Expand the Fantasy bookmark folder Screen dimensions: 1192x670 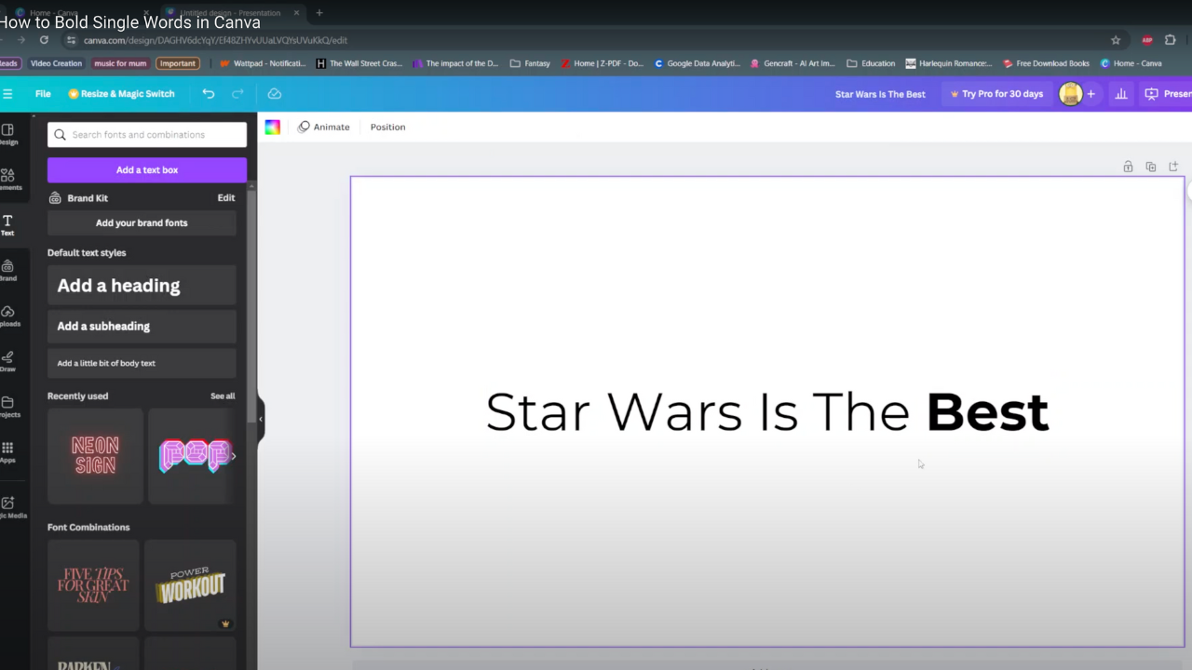[531, 63]
